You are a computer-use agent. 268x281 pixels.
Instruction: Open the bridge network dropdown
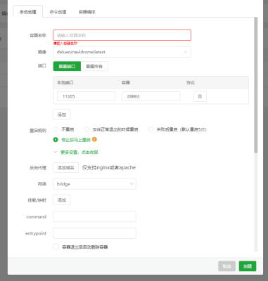(94, 184)
